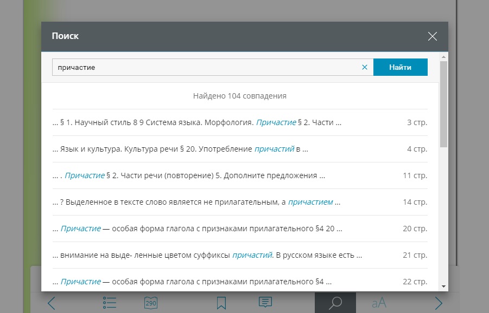Toggle the search magnifier icon
The width and height of the screenshot is (489, 313).
pos(335,303)
